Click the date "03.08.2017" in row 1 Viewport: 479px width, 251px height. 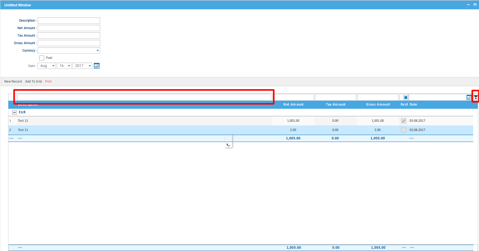(x=417, y=121)
